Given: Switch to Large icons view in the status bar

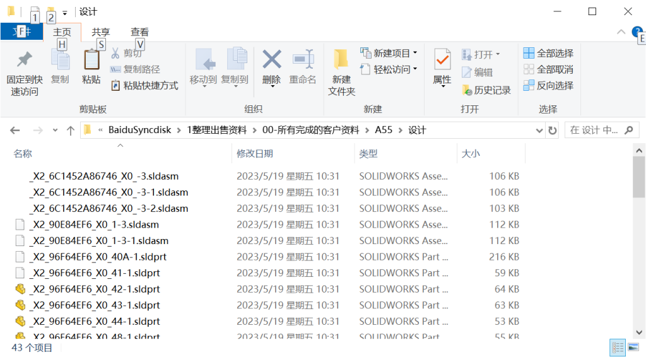Looking at the screenshot, I should (x=633, y=348).
